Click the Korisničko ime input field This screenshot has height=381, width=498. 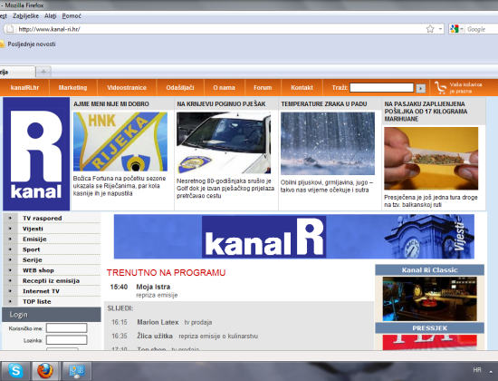tap(66, 327)
